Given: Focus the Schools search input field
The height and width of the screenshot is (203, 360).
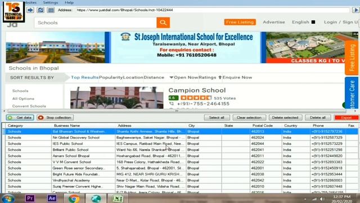Looking at the screenshot, I should pyautogui.click(x=95, y=23).
